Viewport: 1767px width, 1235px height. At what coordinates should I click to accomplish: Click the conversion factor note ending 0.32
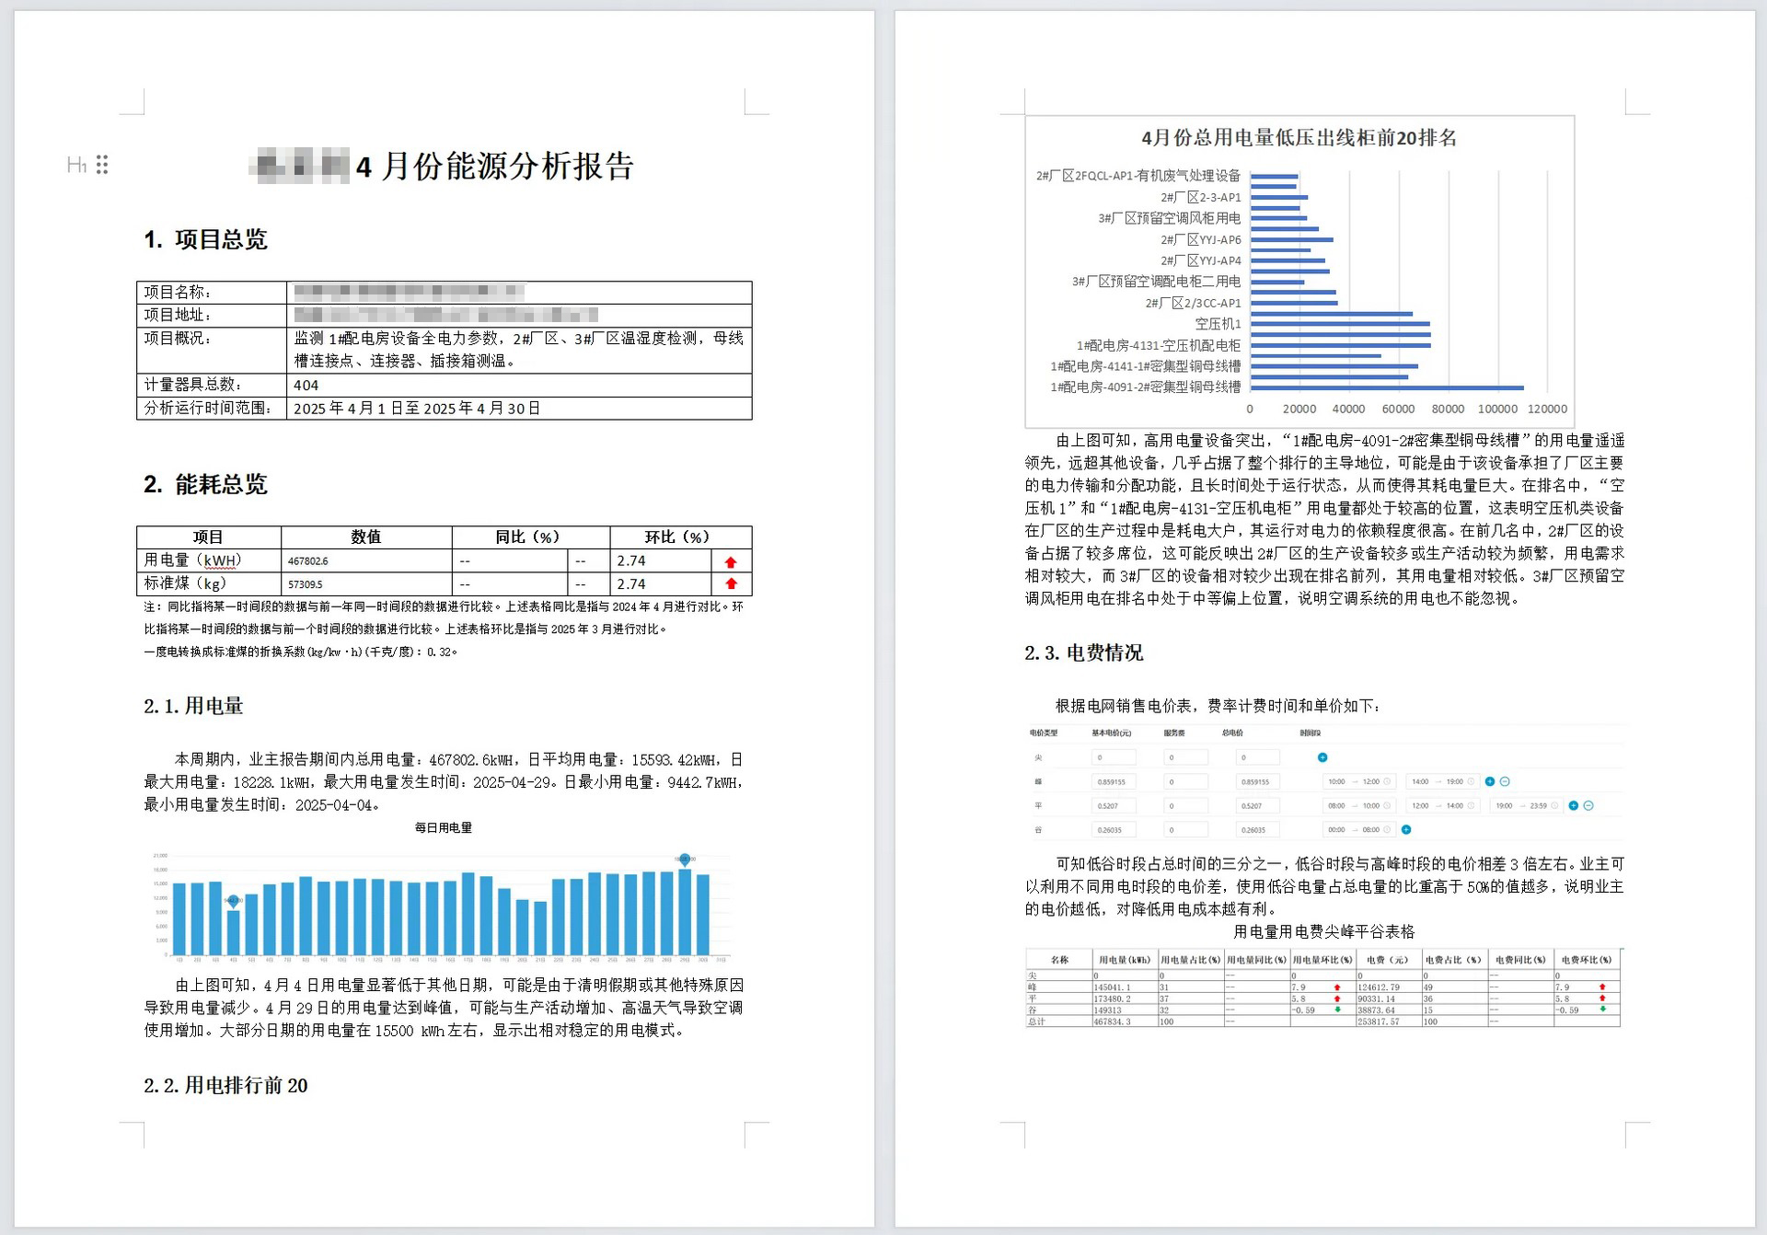(x=300, y=652)
